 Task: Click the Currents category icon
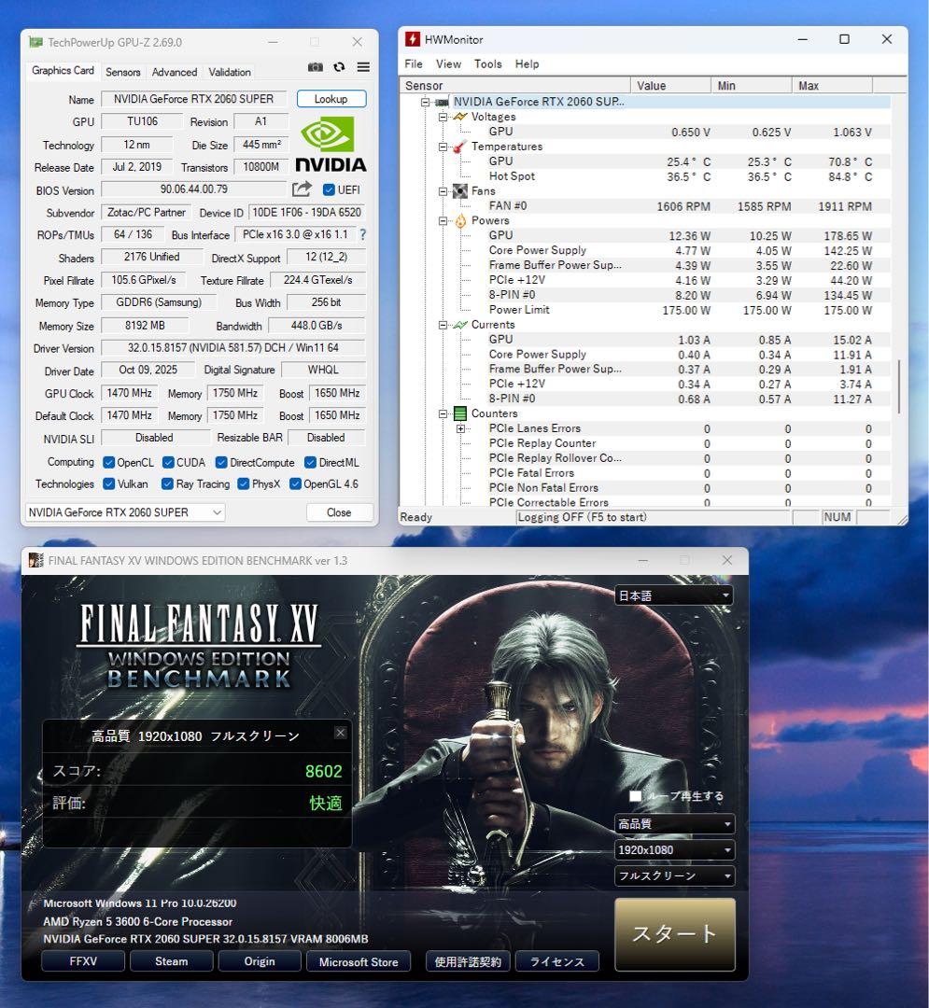click(x=459, y=325)
